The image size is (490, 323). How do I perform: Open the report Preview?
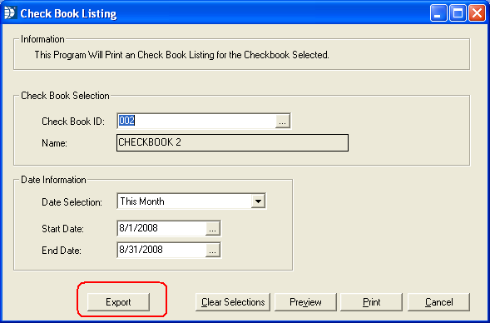click(x=305, y=302)
